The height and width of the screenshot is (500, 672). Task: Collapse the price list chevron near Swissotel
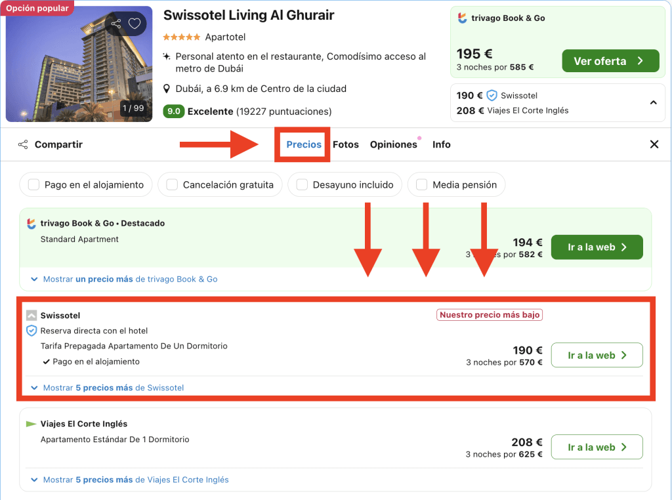click(x=653, y=102)
